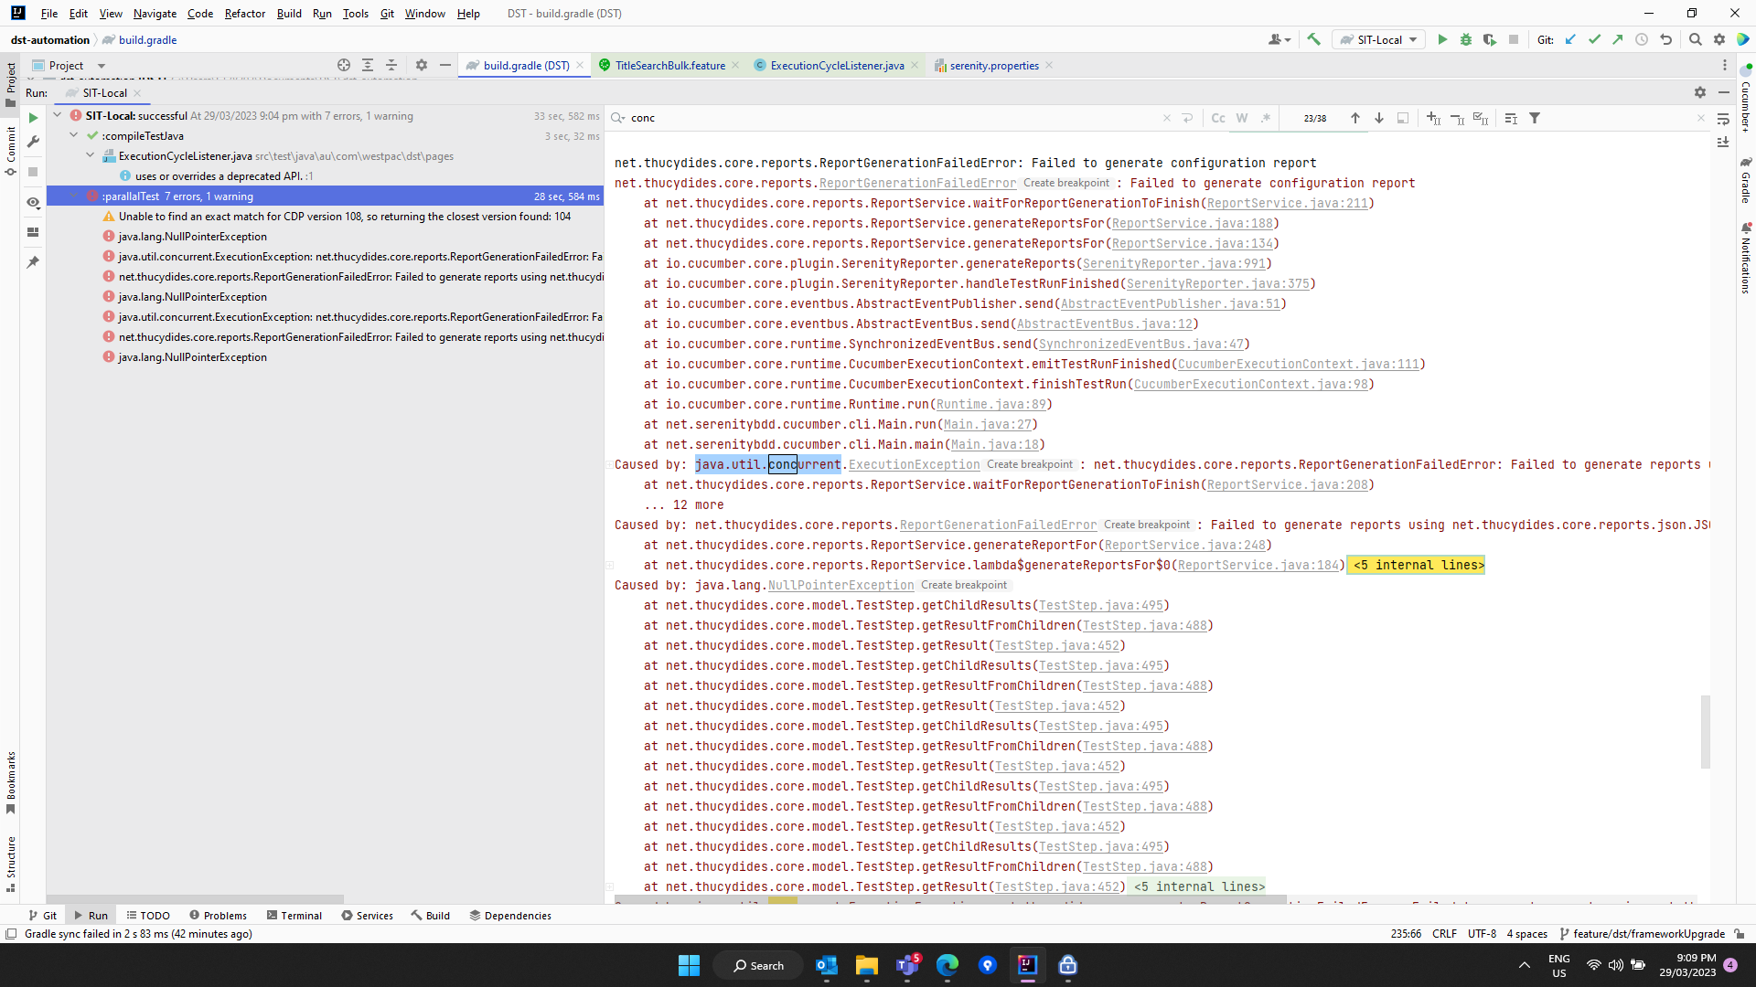Collapse the compileTestJava tree node
Viewport: 1756px width, 987px height.
coord(73,135)
